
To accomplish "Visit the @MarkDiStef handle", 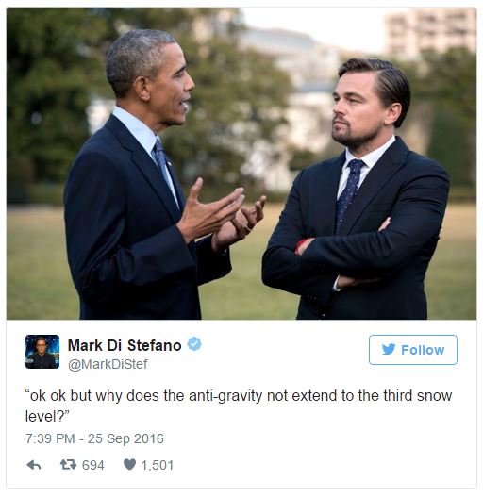I will point(108,364).
